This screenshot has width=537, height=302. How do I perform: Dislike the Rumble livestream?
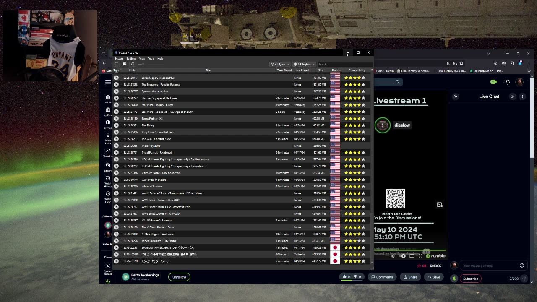point(357,277)
